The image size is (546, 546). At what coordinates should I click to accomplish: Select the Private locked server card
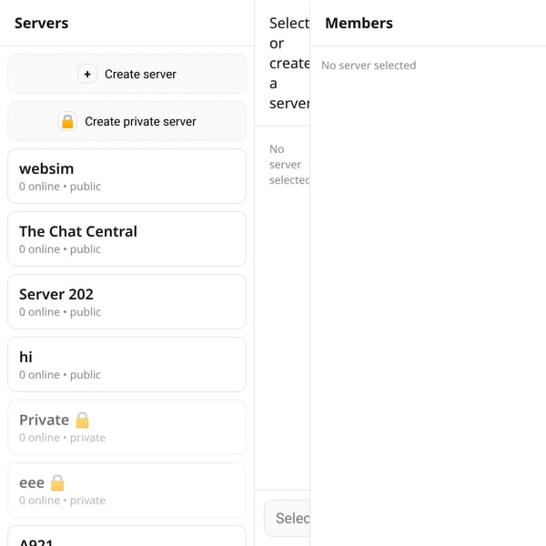(126, 428)
